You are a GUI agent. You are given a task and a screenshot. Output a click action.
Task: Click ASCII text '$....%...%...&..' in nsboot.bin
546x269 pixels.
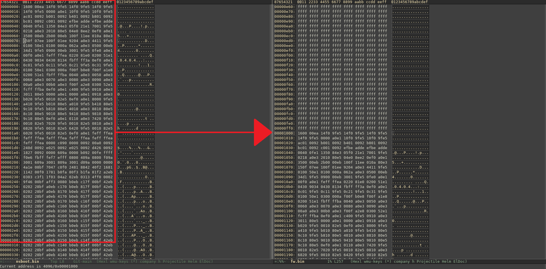[136, 148]
